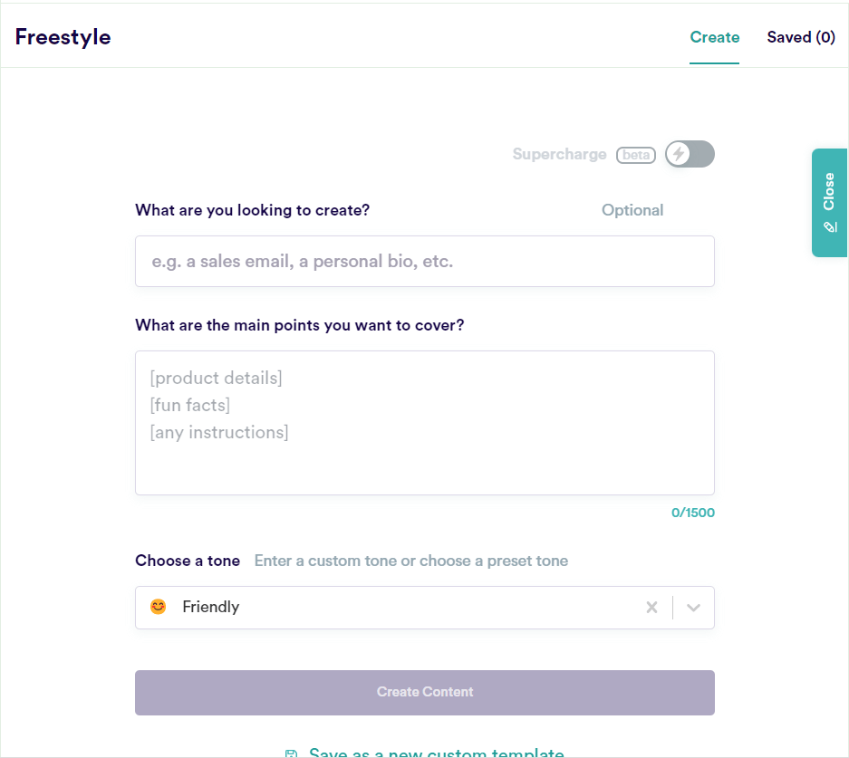Screen dimensions: 849x758
Task: Click the floppy disk save icon
Action: [292, 753]
